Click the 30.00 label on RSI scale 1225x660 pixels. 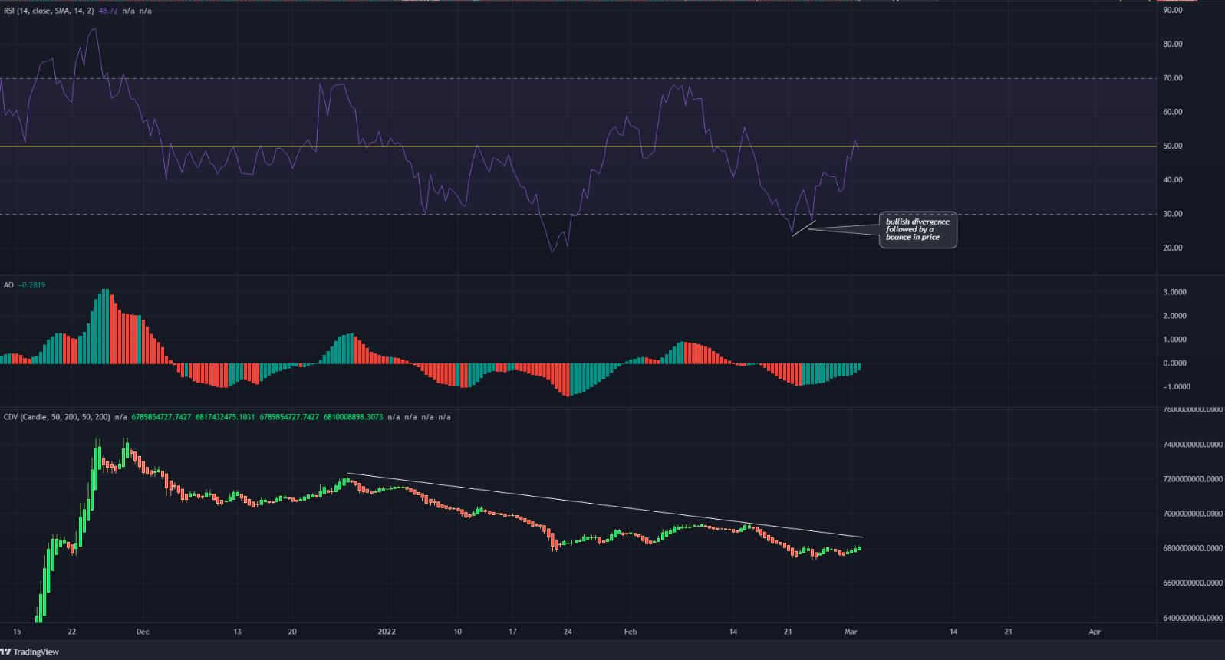coord(1172,214)
